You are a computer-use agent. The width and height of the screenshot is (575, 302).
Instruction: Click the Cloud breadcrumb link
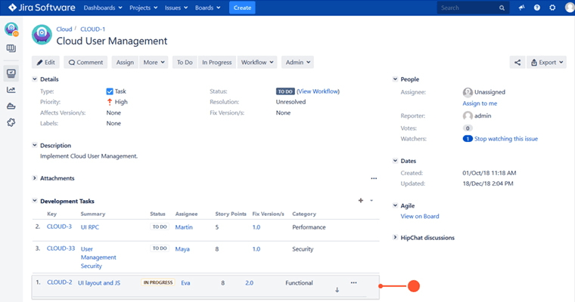pos(64,29)
